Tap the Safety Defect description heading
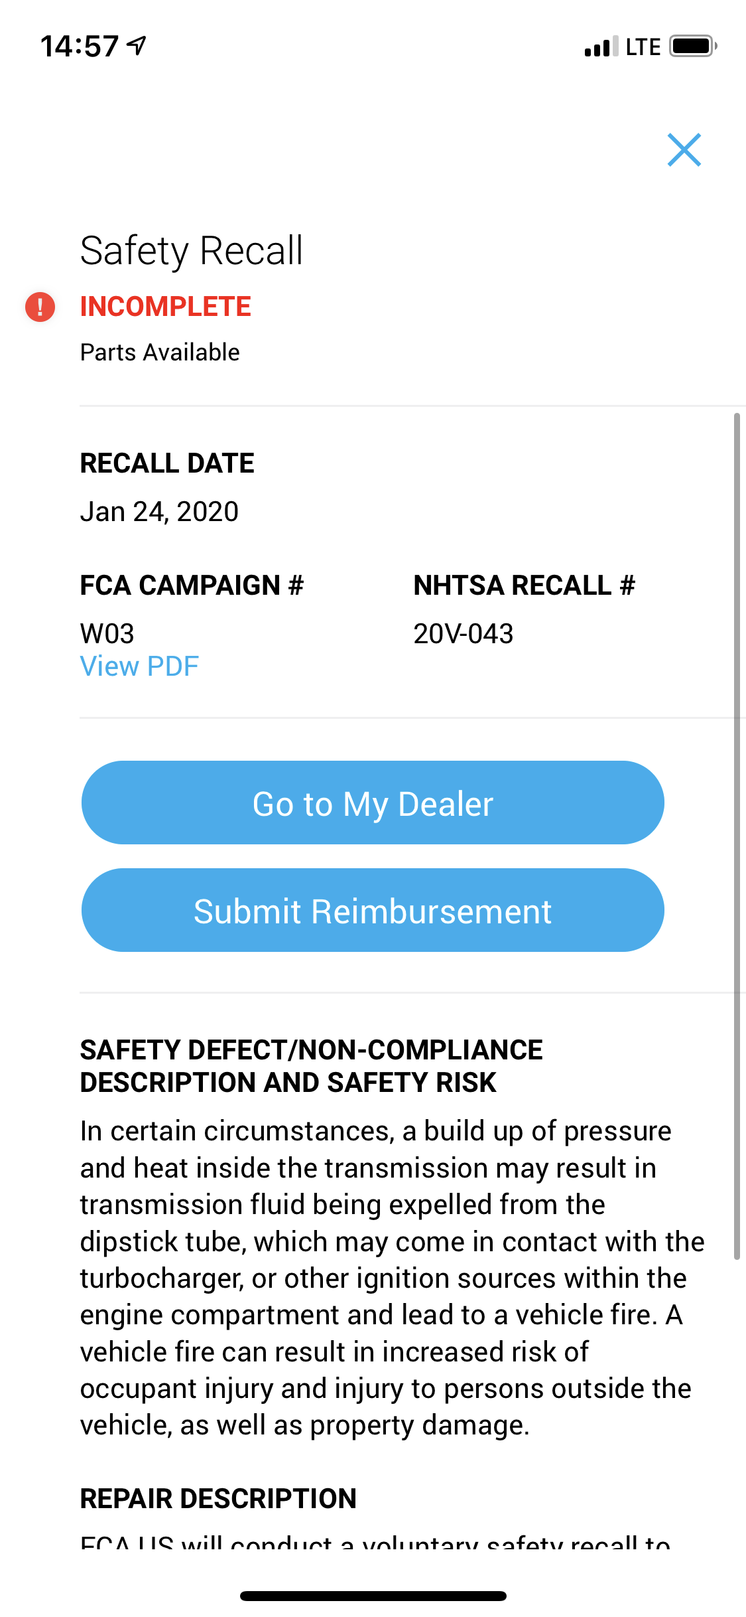Screen dimensions: 746x1617 tap(312, 1066)
